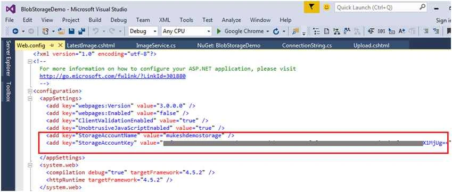Viewport: 452px width, 192px height.
Task: Open Find in Files toolbar icon
Action: tap(295, 31)
